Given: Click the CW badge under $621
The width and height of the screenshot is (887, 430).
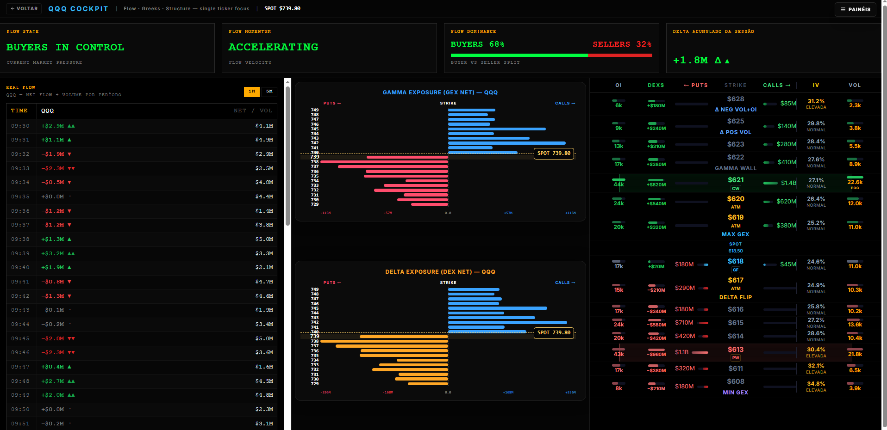Looking at the screenshot, I should click(736, 189).
